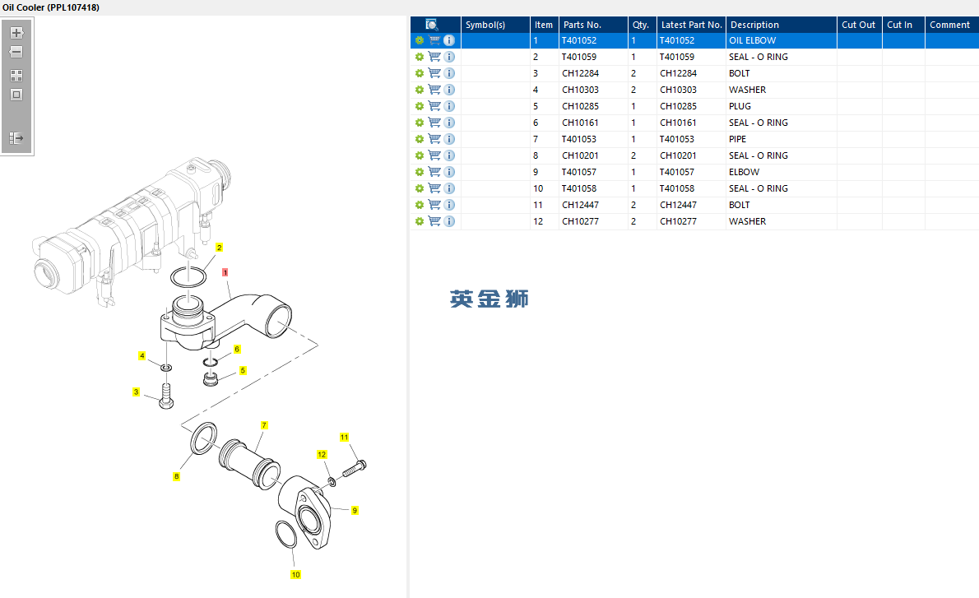
Task: Select callout 12 on the diagram
Action: (322, 454)
